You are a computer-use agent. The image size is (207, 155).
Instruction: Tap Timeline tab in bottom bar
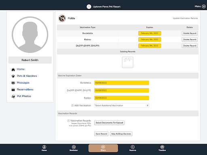[x=162, y=148]
